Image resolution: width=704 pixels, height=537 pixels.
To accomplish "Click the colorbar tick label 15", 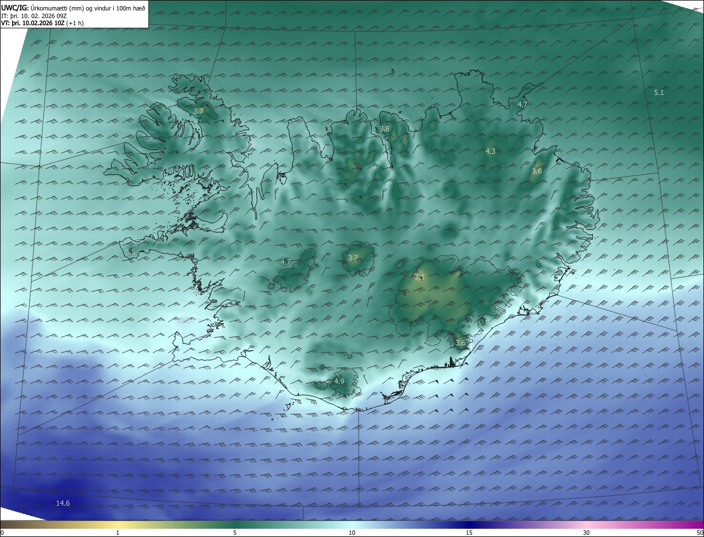I will [x=469, y=533].
